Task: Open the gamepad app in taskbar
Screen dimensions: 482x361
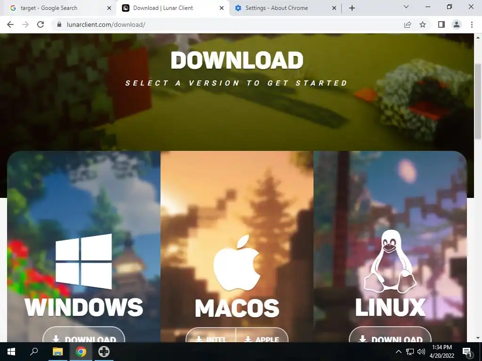Action: coord(104,352)
